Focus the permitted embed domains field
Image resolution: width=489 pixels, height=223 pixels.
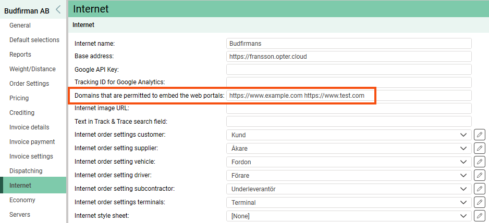click(349, 96)
